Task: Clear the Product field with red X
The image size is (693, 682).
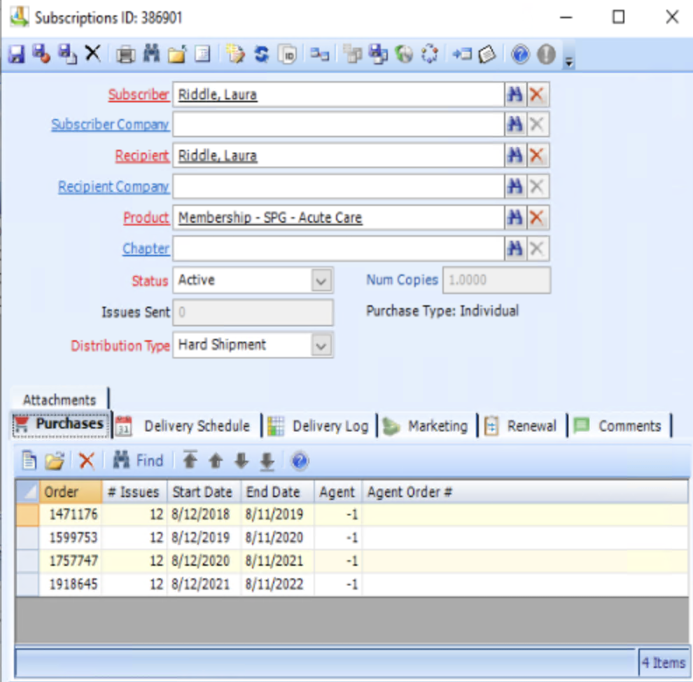Action: pyautogui.click(x=537, y=218)
